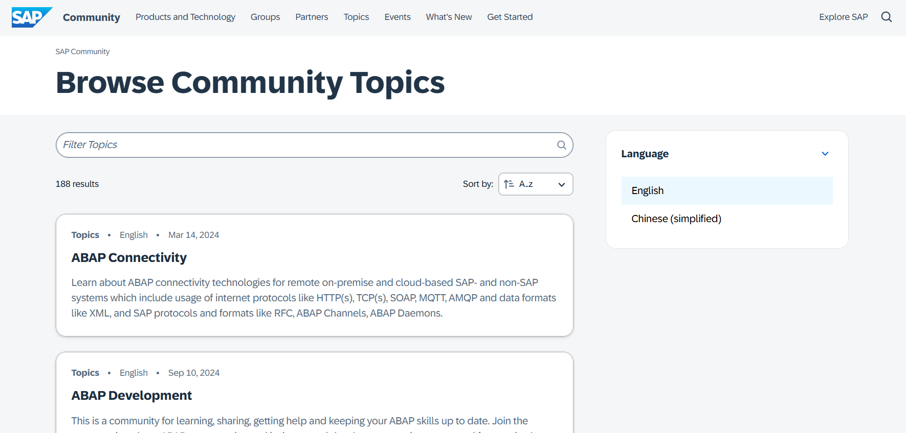
Task: Click the Filter Topics search icon
Action: 561,145
